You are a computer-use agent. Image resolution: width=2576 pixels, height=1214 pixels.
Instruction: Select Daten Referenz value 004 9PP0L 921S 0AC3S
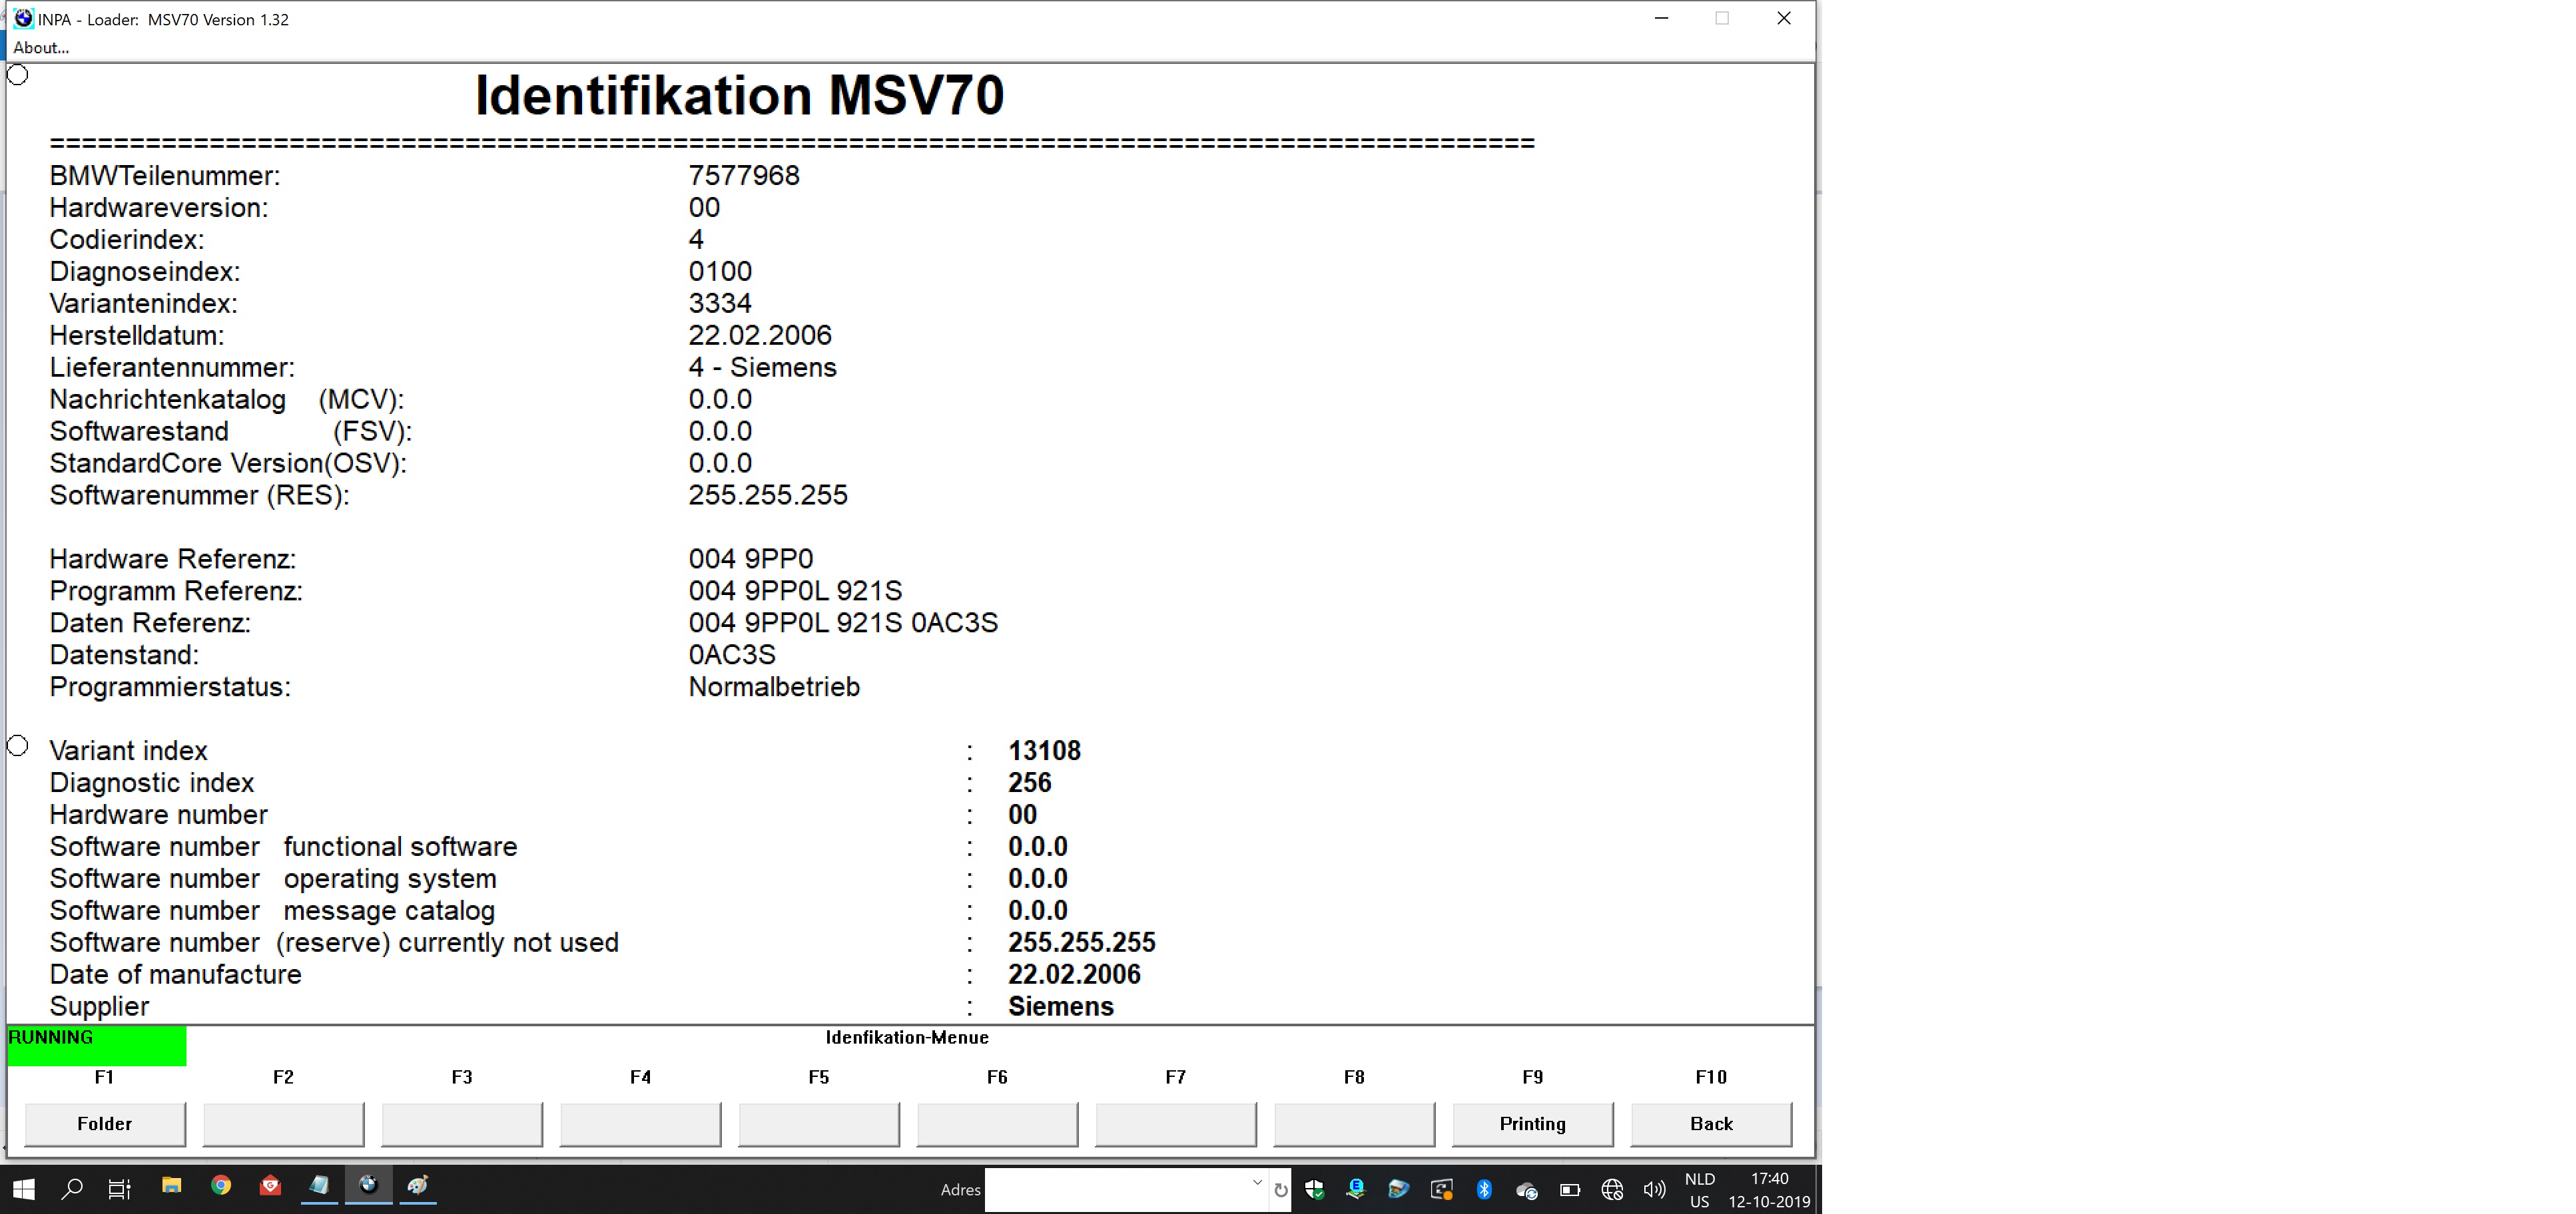(843, 624)
